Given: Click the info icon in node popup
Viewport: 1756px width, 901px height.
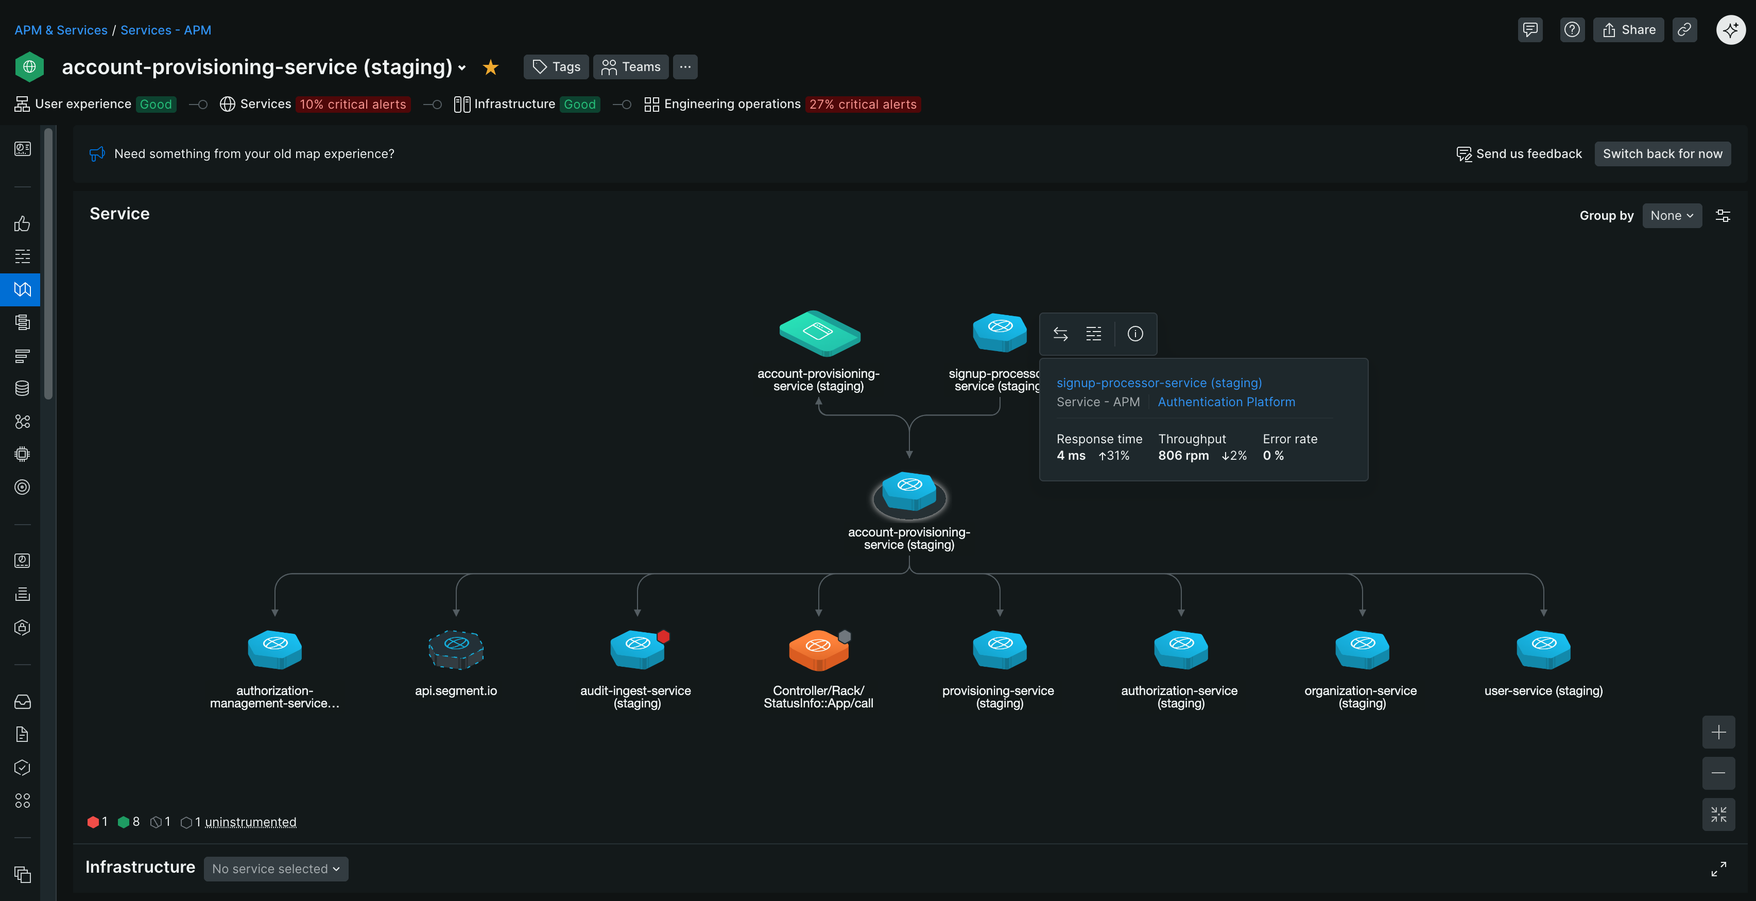Looking at the screenshot, I should click(1135, 334).
